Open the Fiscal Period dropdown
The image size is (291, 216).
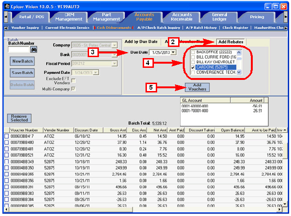[x=115, y=64]
